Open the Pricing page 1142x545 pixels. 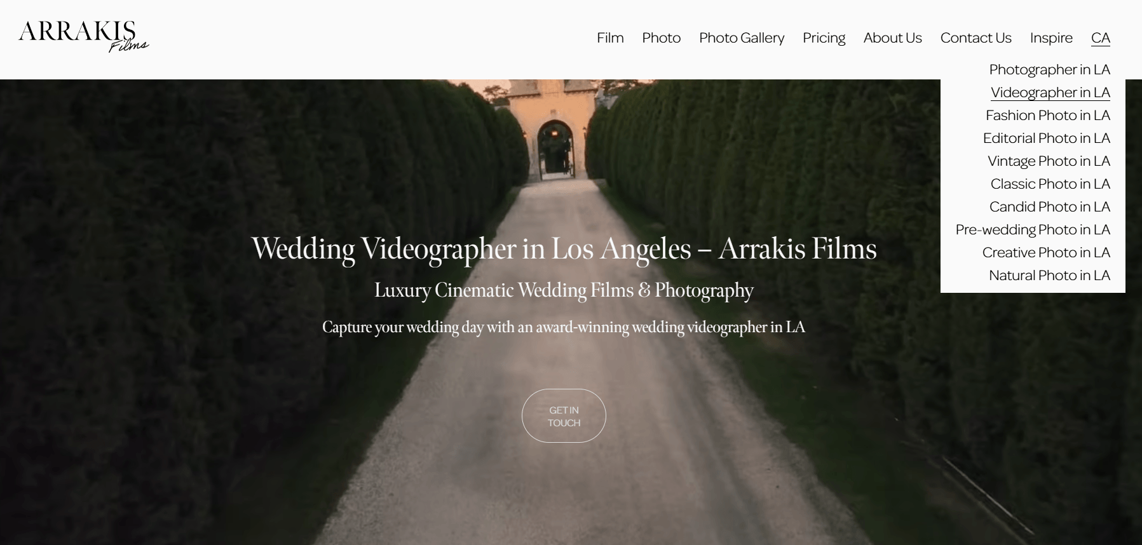click(x=824, y=38)
